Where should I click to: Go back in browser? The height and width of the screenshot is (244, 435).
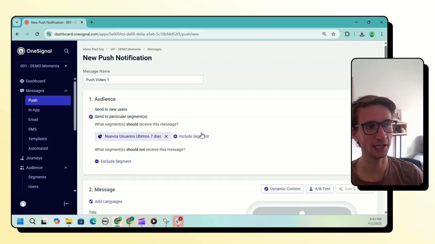pos(17,34)
